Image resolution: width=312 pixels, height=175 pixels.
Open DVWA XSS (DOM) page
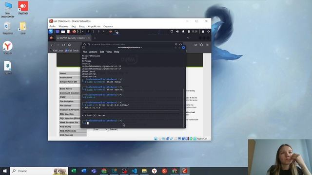[x=70, y=126]
